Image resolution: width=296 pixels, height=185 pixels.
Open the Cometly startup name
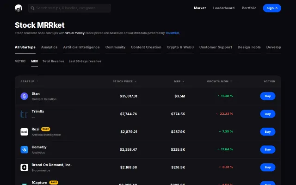pyautogui.click(x=39, y=147)
